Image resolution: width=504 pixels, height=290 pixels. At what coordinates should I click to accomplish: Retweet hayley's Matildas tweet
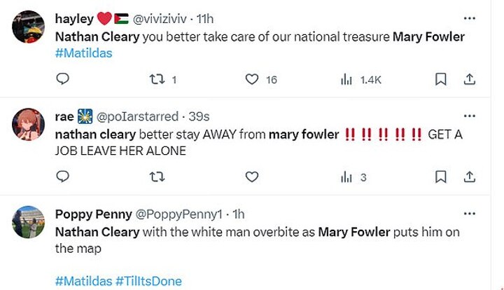click(x=157, y=80)
